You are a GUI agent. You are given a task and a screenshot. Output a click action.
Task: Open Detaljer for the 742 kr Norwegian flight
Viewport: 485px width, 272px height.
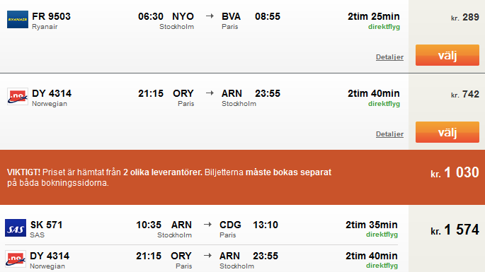point(389,134)
